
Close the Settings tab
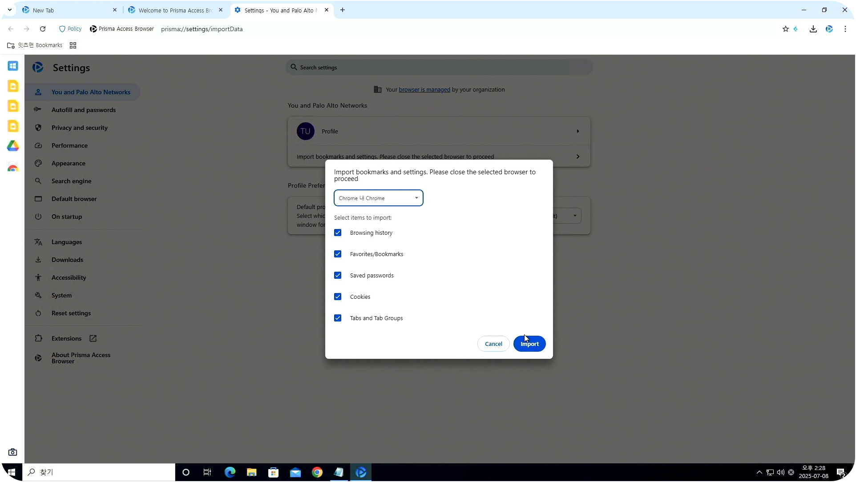click(327, 10)
